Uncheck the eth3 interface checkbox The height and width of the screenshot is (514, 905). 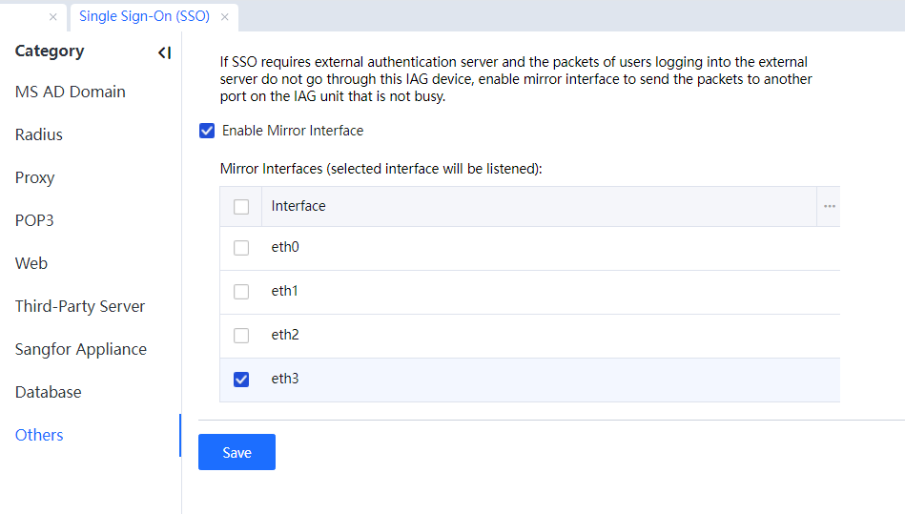coord(241,380)
